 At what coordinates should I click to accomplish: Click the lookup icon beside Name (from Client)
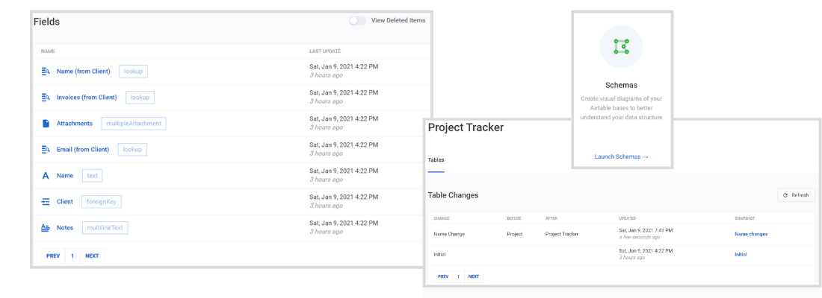click(46, 72)
